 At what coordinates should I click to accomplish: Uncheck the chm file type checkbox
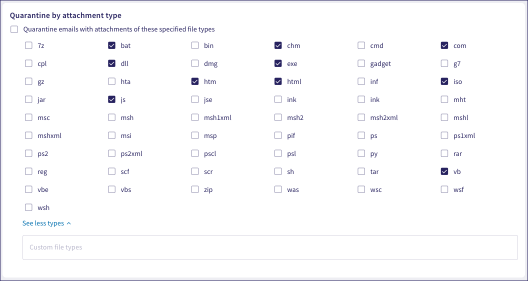(278, 45)
